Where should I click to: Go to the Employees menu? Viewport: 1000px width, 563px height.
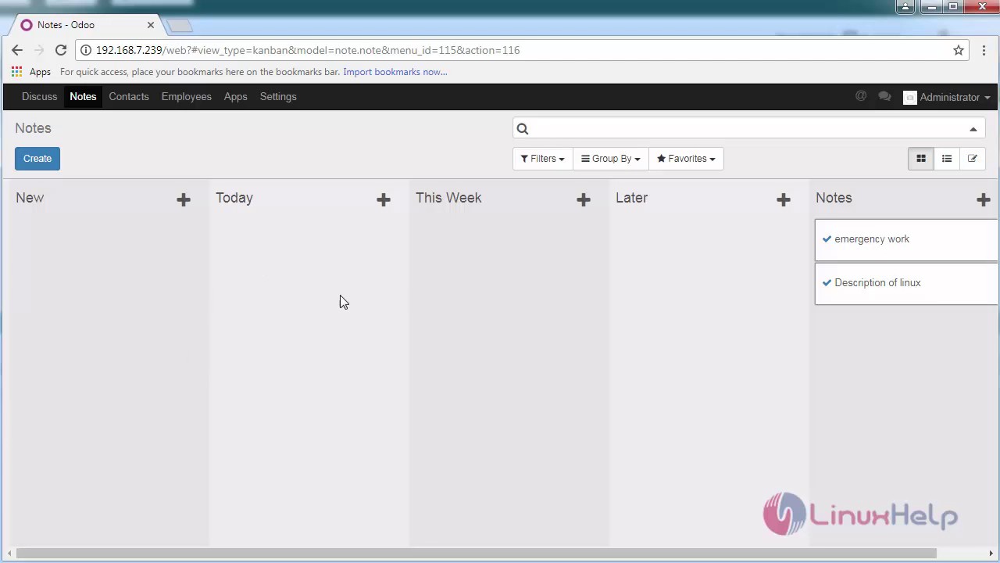coord(186,97)
